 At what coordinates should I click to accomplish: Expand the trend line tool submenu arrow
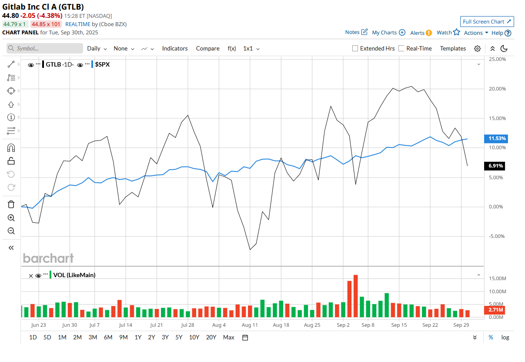(x=19, y=65)
